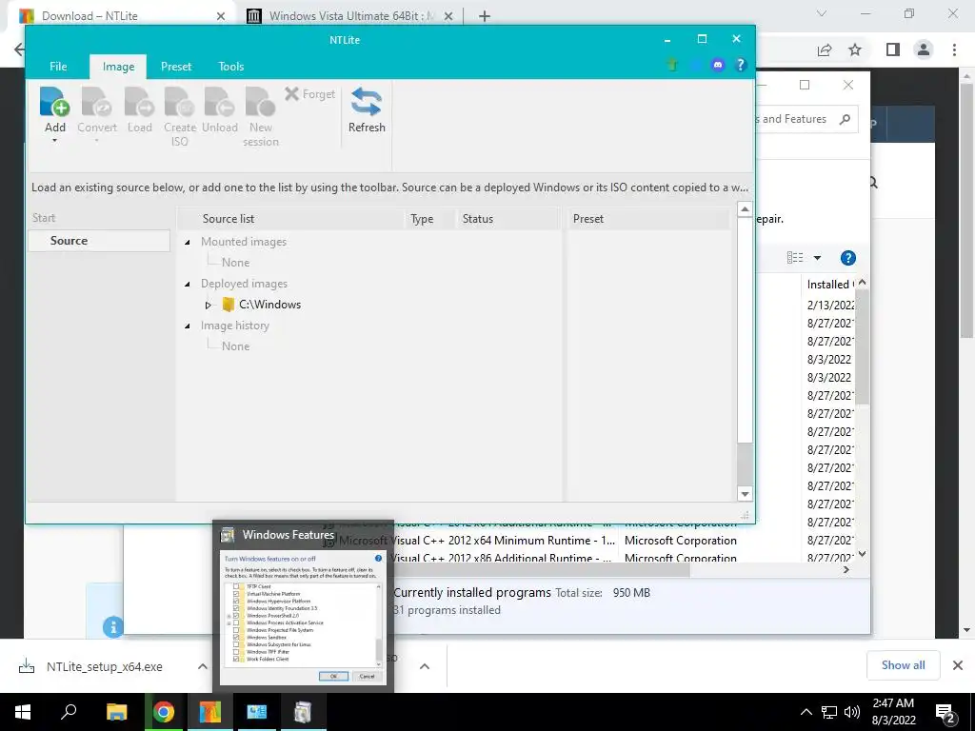Click the New session toolbar icon

point(261,102)
